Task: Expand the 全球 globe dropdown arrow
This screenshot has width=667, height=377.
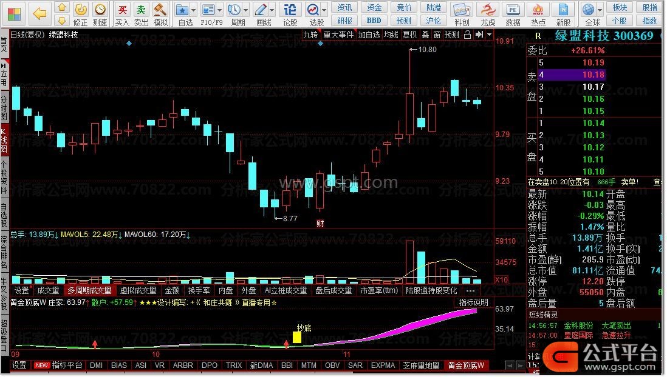Action: (x=600, y=10)
